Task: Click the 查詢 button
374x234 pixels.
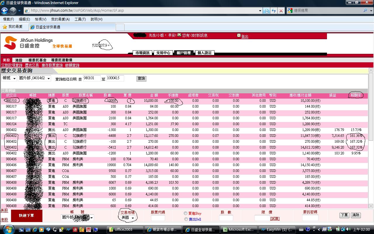Action: tap(141, 78)
